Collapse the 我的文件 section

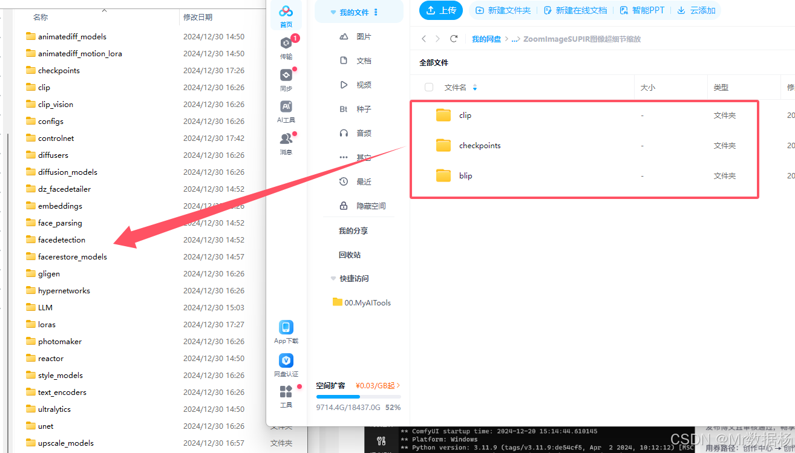[x=333, y=12]
